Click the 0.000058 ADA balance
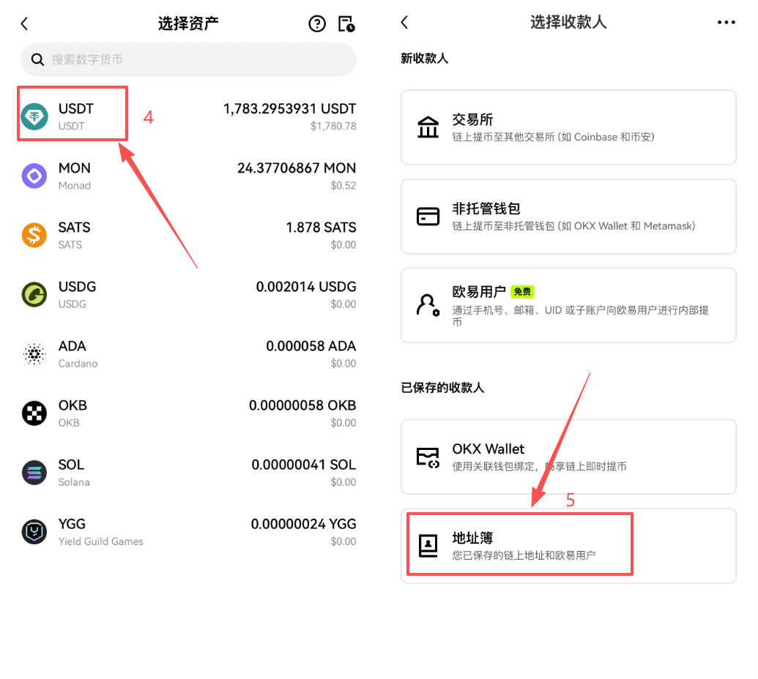The height and width of the screenshot is (679, 758). tap(311, 346)
